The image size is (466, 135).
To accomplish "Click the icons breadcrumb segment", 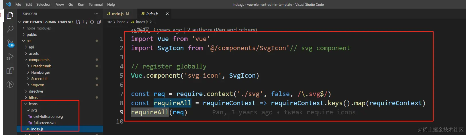I will point(121,22).
